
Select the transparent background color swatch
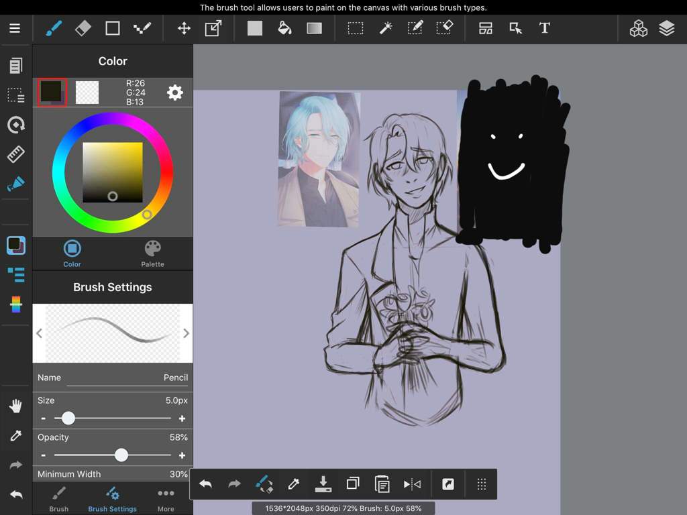[87, 92]
